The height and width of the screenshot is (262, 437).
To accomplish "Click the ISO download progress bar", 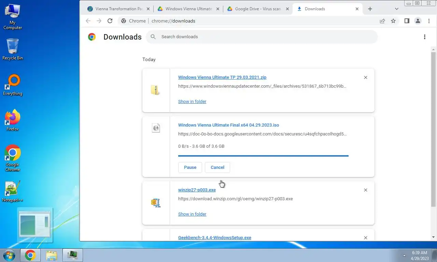I will tap(263, 156).
